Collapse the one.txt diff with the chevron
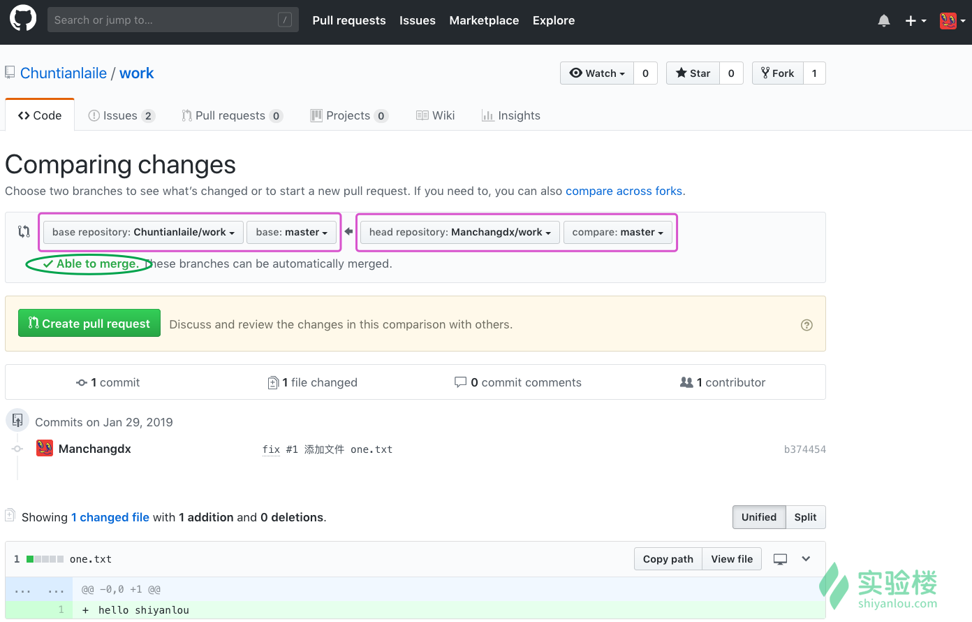The height and width of the screenshot is (622, 972). coord(806,559)
